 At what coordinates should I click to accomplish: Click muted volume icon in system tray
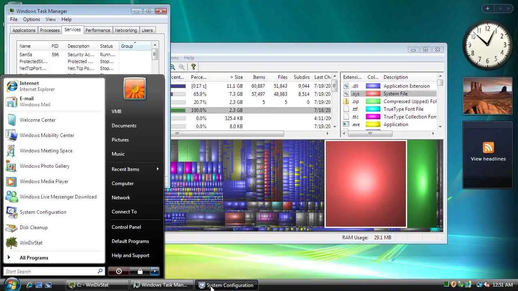tap(486, 285)
